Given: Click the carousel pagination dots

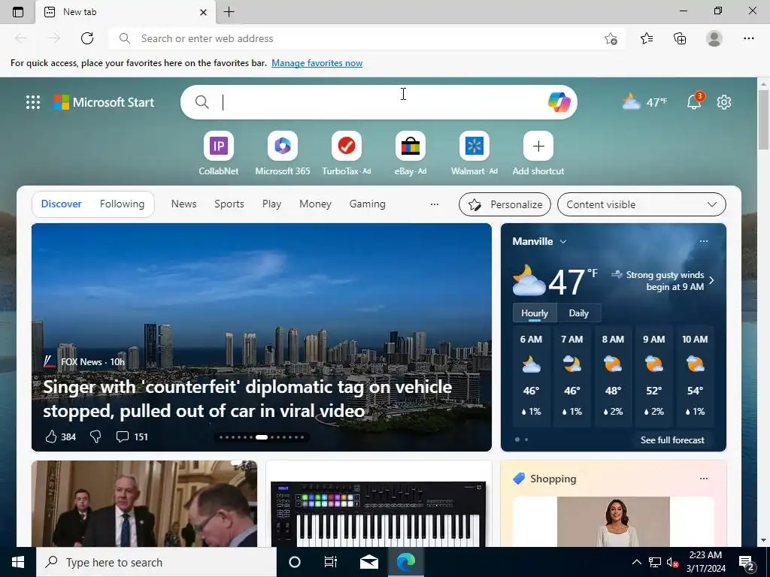Looking at the screenshot, I should [262, 437].
